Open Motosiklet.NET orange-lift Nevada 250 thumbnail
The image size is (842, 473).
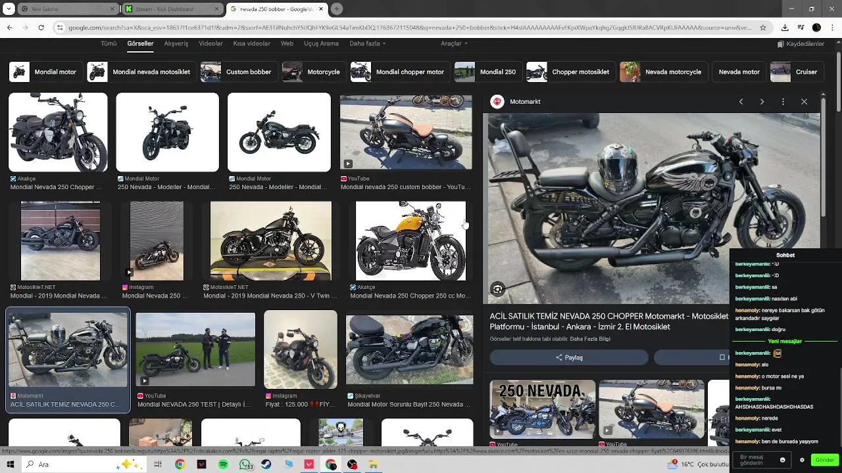click(x=271, y=241)
